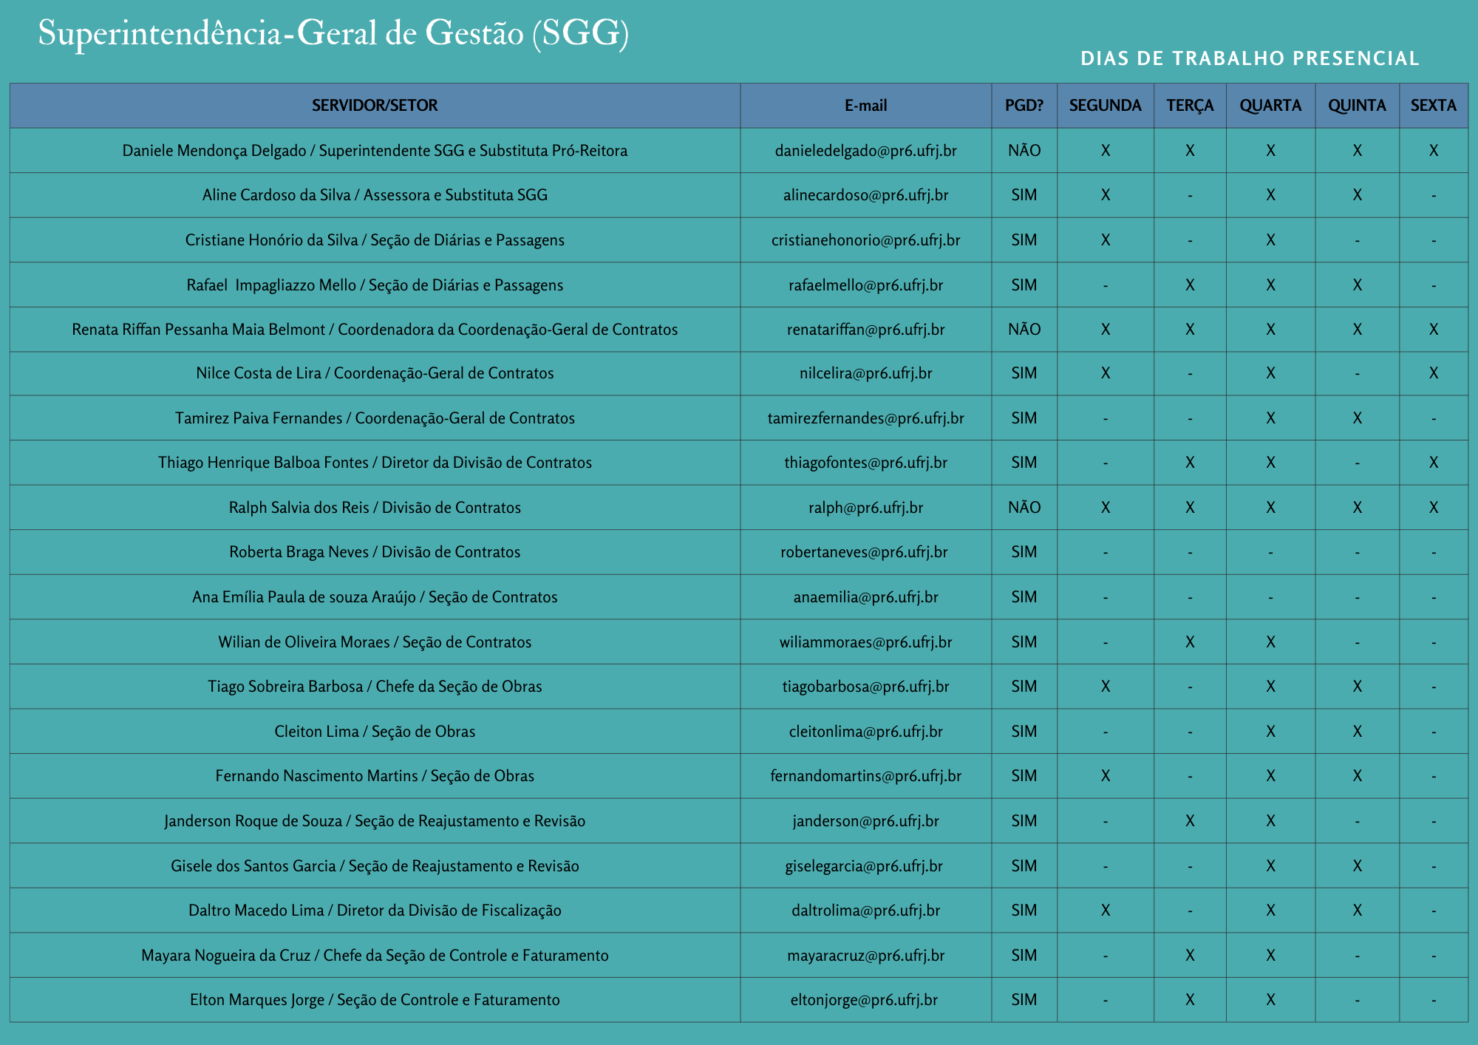This screenshot has height=1045, width=1478.
Task: Click the DIAS DE TRABALHO PRESENCIAL heading
Action: tap(1250, 58)
